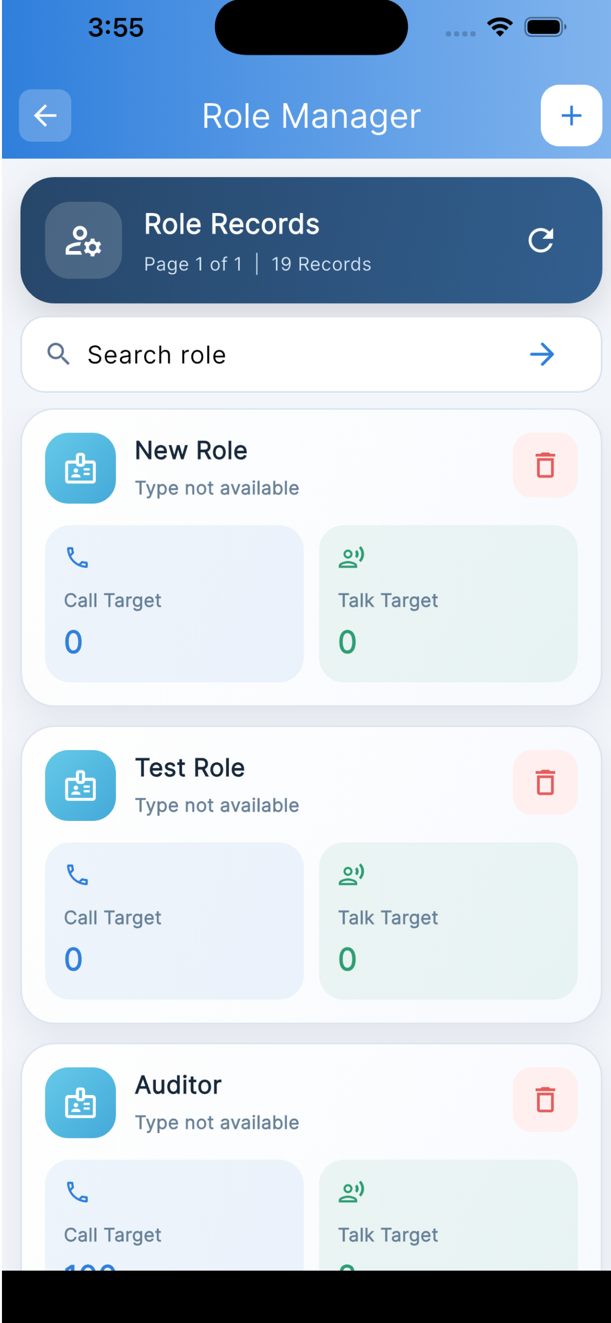Tap the back arrow button
Viewport: 611px width, 1323px height.
tap(45, 115)
